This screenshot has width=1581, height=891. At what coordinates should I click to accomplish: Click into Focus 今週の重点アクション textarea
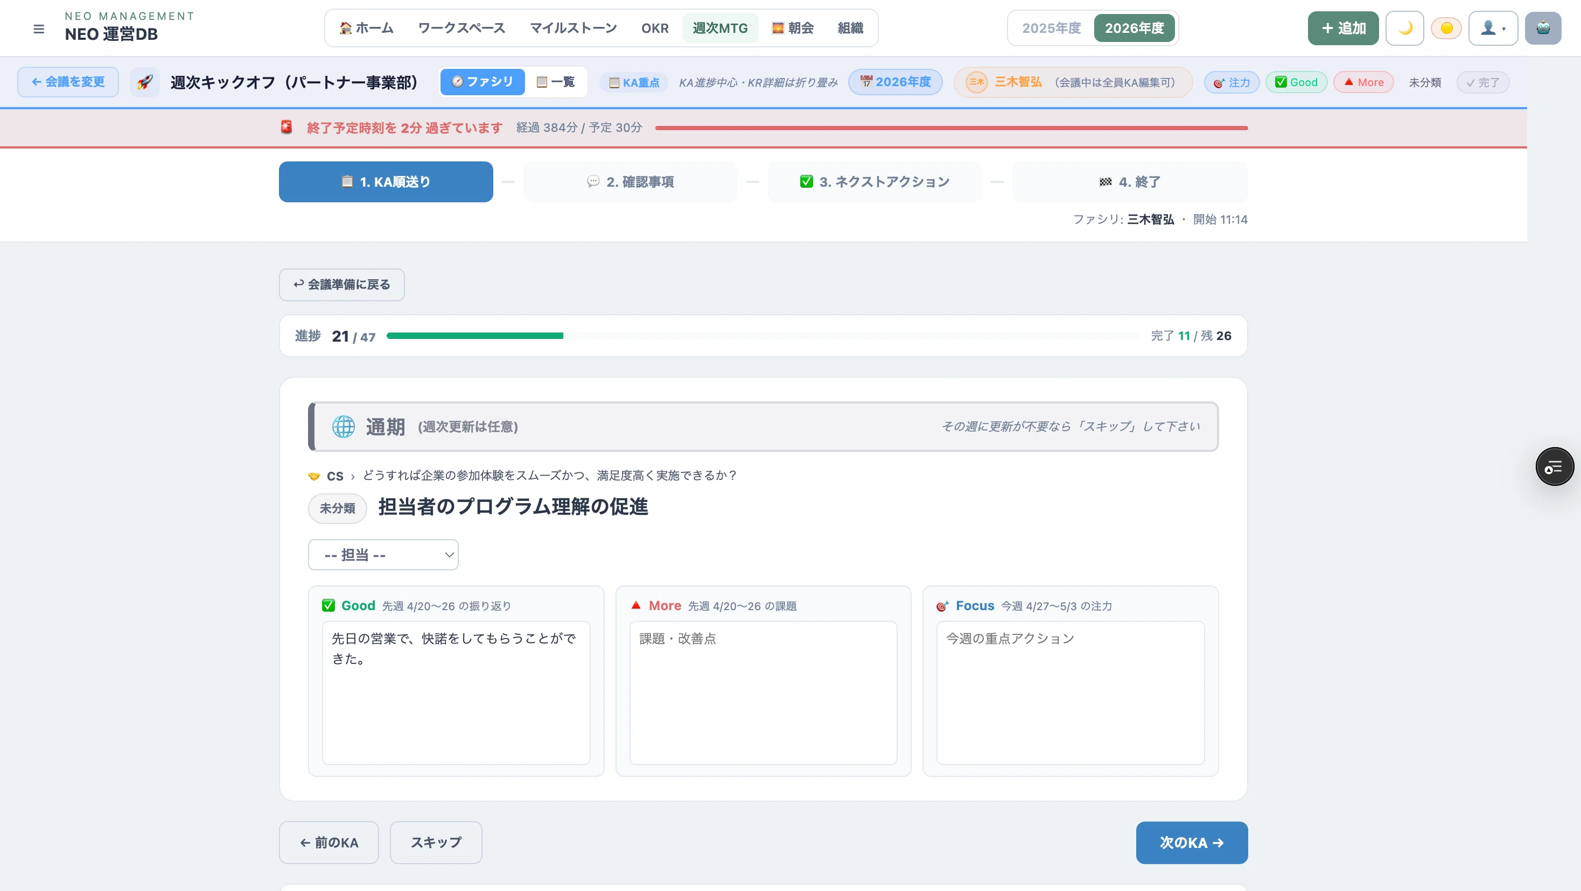[1070, 693]
